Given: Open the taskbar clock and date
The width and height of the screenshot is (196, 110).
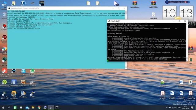Looking at the screenshot, I should click(x=185, y=108).
